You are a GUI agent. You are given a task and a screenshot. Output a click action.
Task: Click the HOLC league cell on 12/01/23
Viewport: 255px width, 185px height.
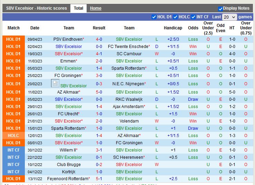coord(13,136)
